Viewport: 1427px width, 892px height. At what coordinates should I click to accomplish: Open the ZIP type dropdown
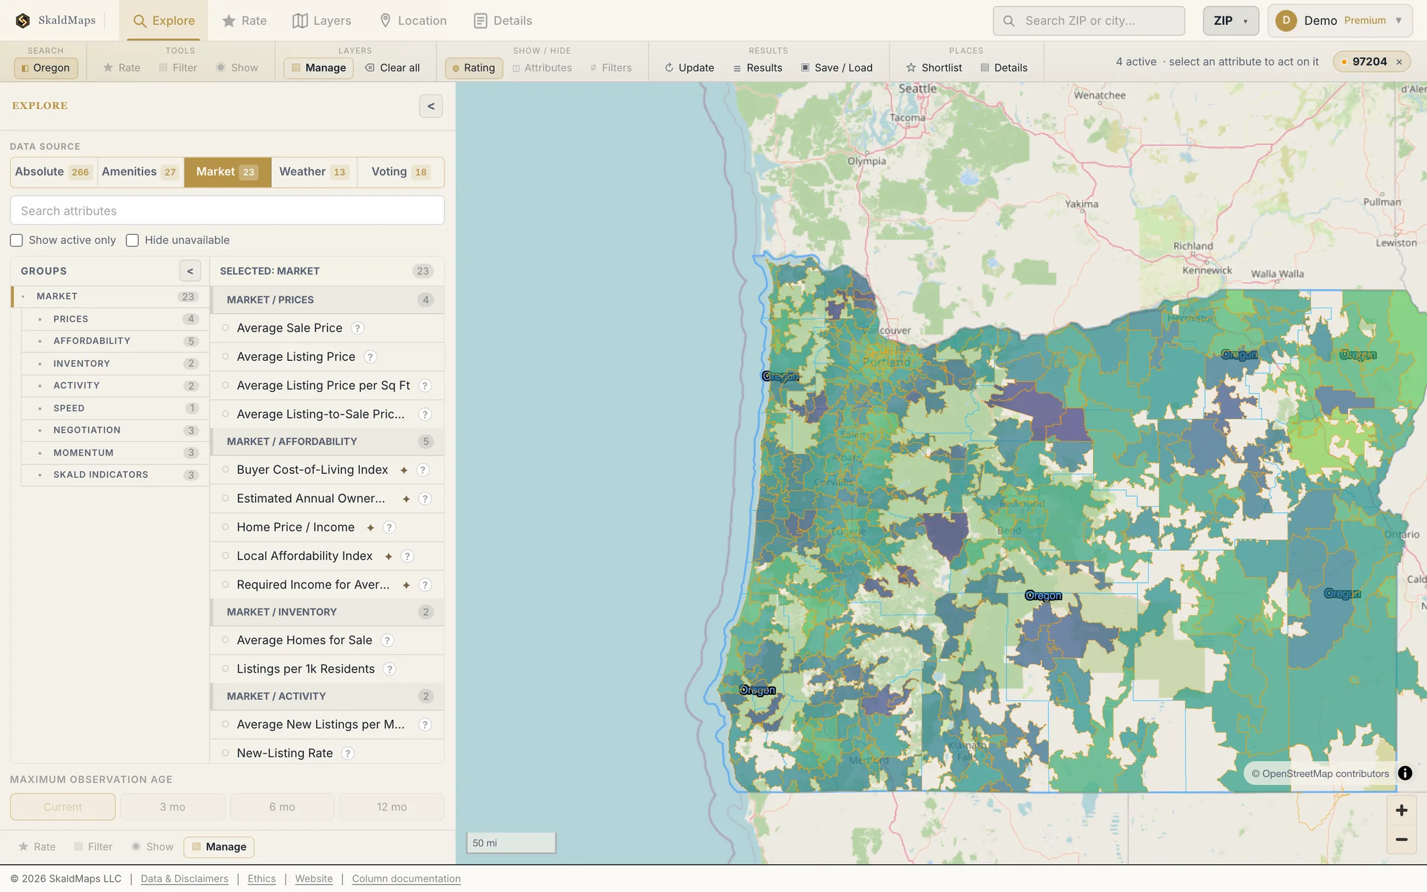tap(1230, 21)
